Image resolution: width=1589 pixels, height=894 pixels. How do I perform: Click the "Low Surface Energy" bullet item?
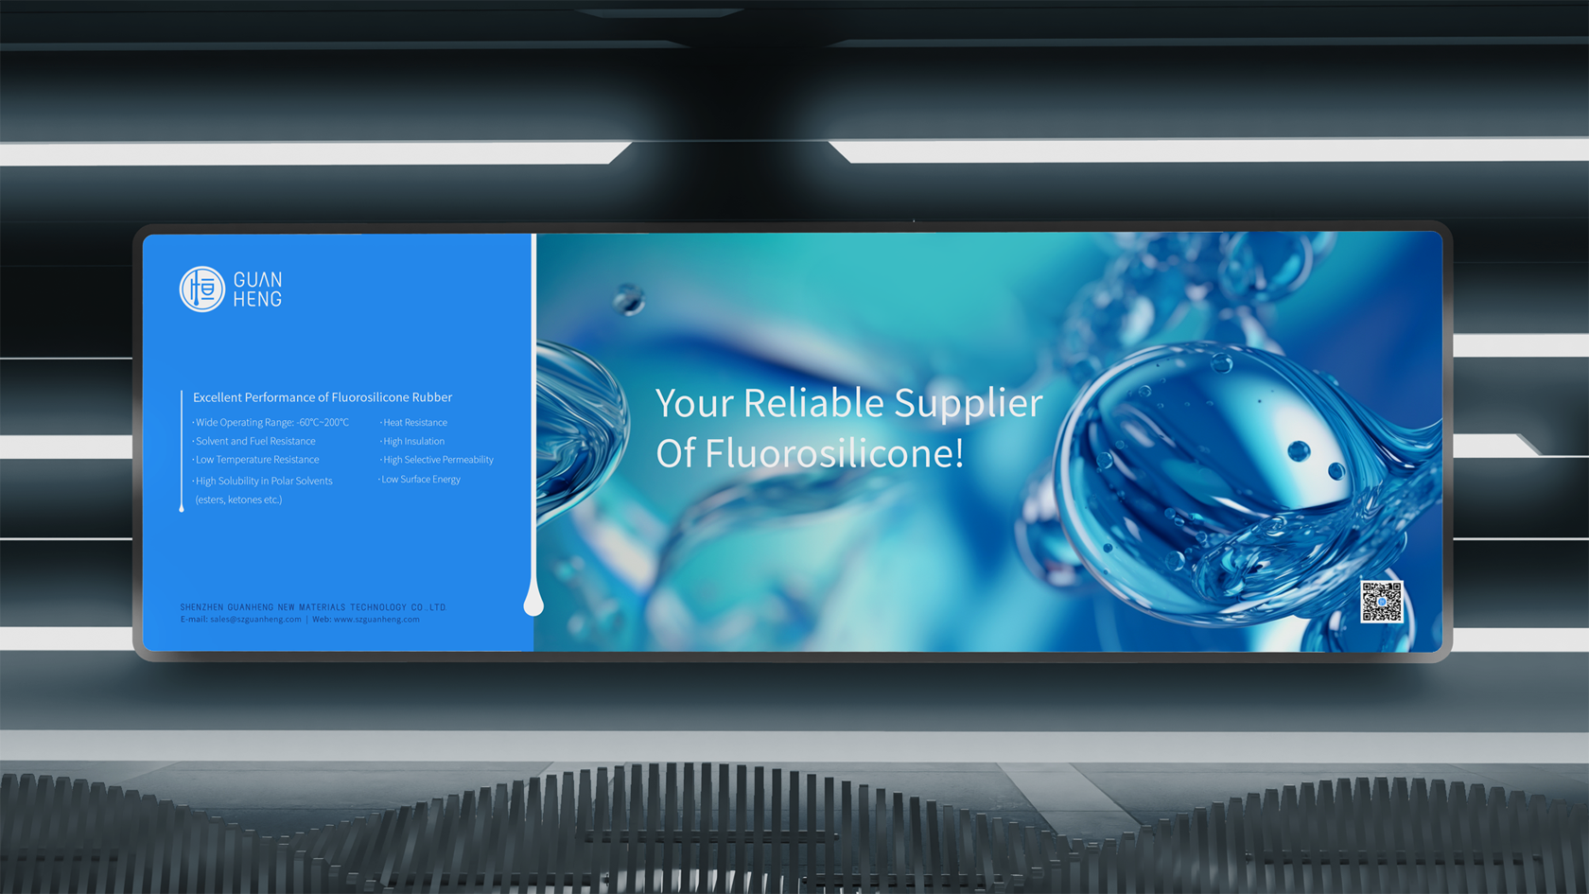(421, 480)
